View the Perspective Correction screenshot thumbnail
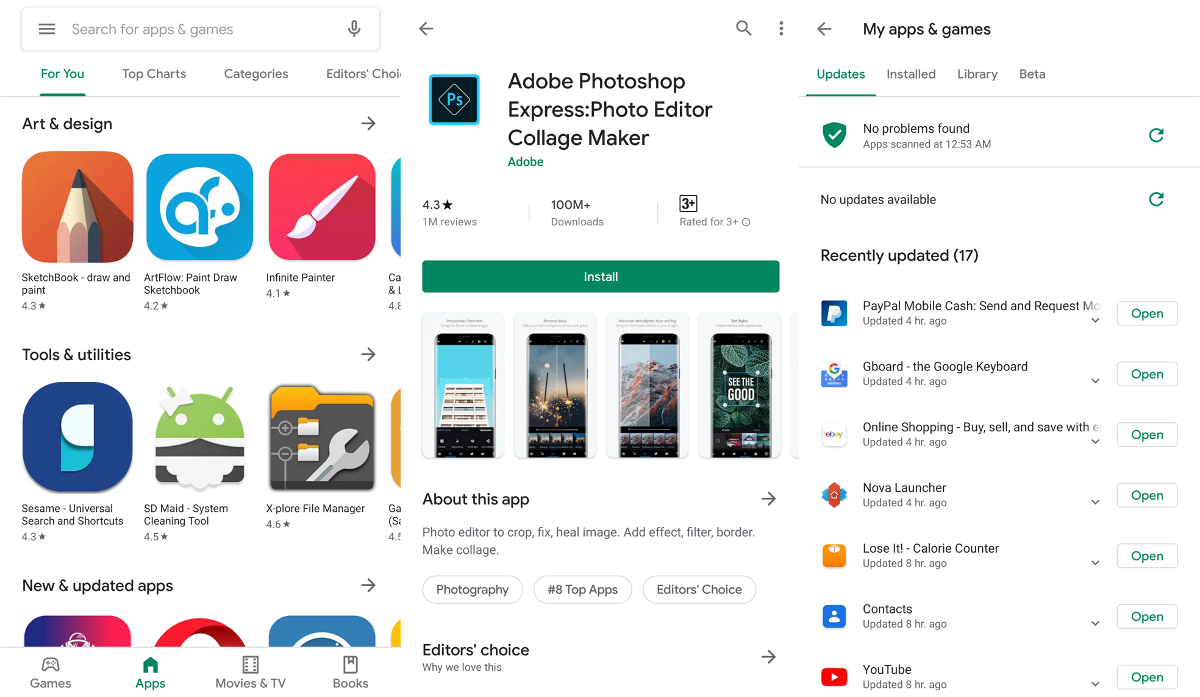The height and width of the screenshot is (697, 1200). tap(463, 385)
